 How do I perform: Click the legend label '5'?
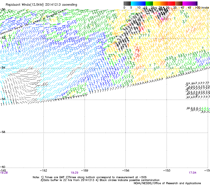coord(131,8)
